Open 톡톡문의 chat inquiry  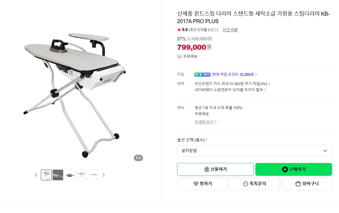click(254, 184)
